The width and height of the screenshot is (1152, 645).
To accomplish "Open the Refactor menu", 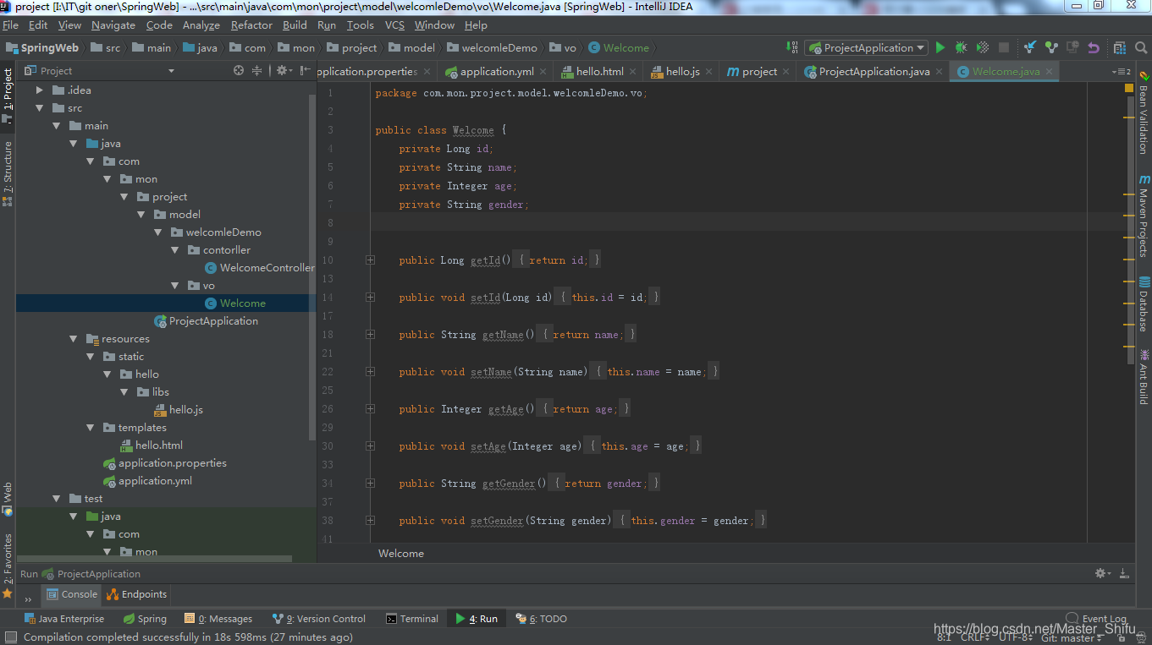I will (x=251, y=25).
